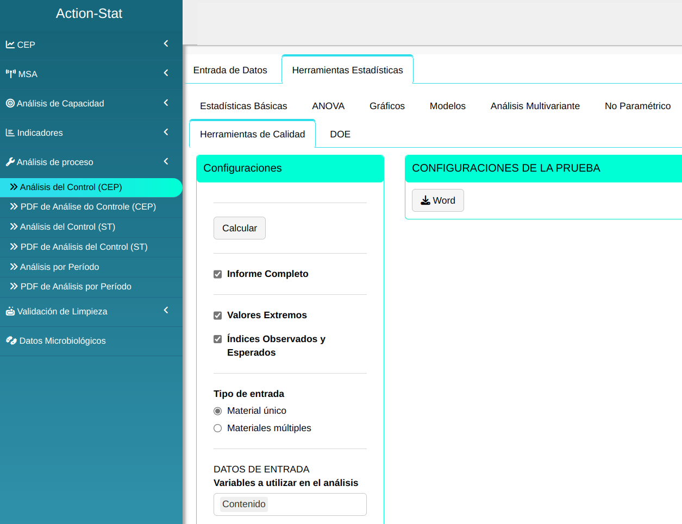This screenshot has height=524, width=682.
Task: Disable Índices Observados y Esperados checkbox
Action: [218, 339]
